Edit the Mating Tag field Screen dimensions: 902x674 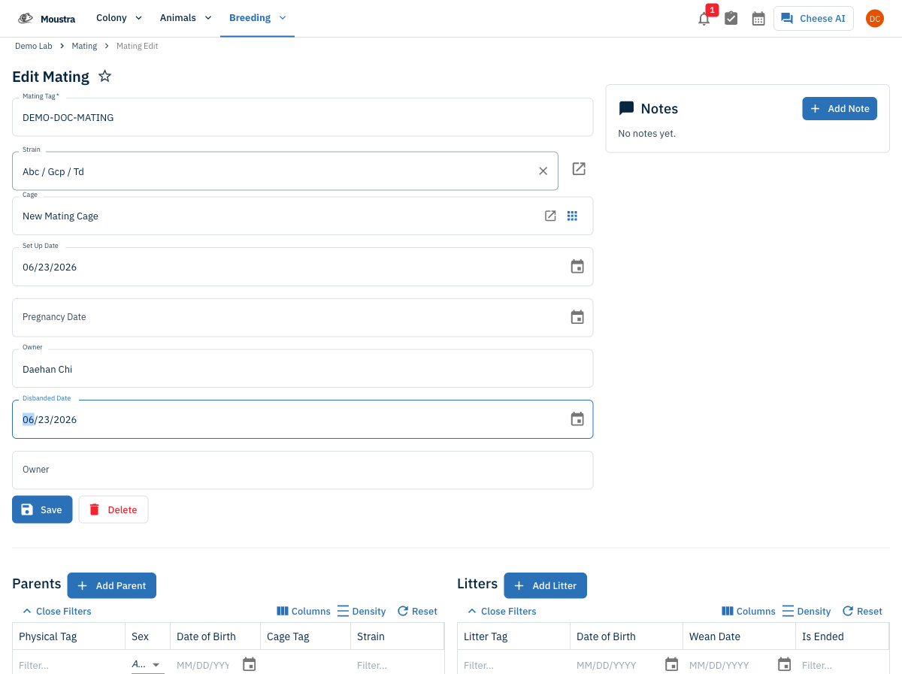pos(302,117)
